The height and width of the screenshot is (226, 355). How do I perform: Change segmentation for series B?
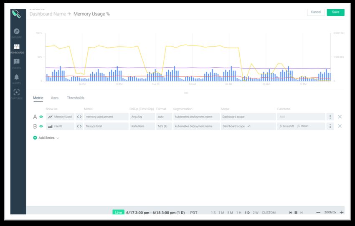(197, 126)
